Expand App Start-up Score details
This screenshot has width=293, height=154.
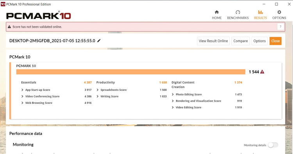pyautogui.click(x=22, y=90)
